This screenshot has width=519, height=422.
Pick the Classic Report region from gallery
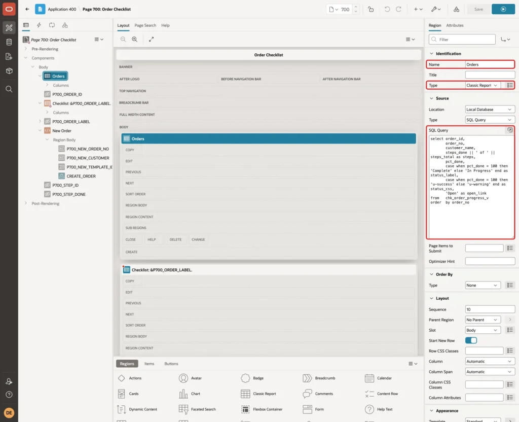coord(258,394)
